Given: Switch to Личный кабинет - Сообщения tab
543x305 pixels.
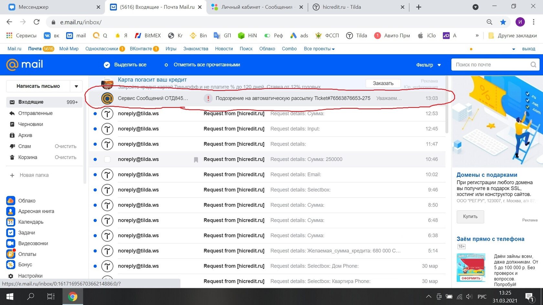Looking at the screenshot, I should coord(257,7).
